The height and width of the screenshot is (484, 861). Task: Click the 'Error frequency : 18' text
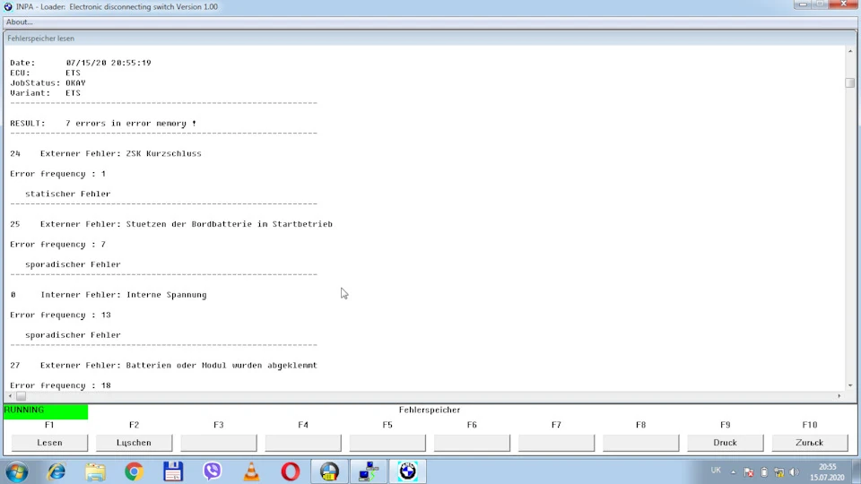coord(60,385)
